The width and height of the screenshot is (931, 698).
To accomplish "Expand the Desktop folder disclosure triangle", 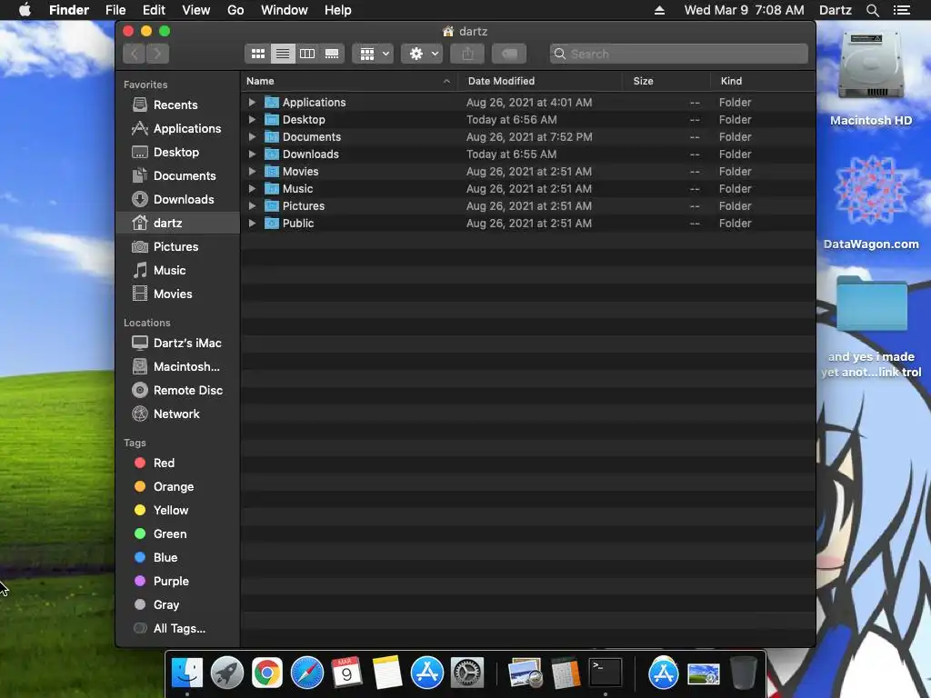I will tap(252, 119).
